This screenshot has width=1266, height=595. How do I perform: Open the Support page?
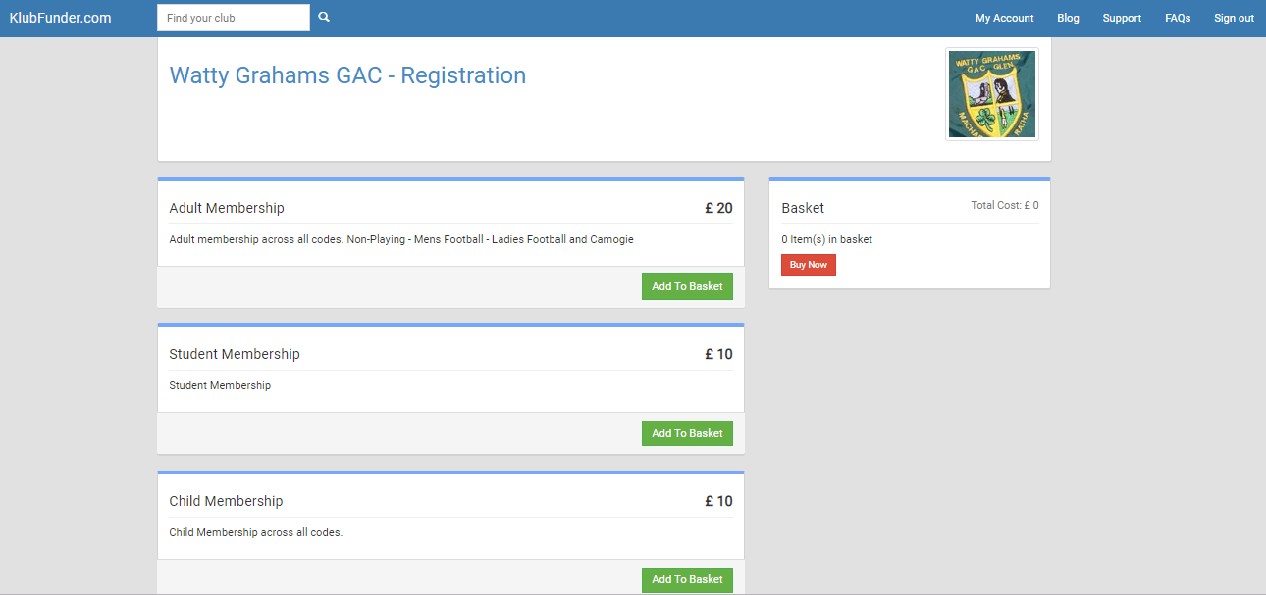[1121, 18]
